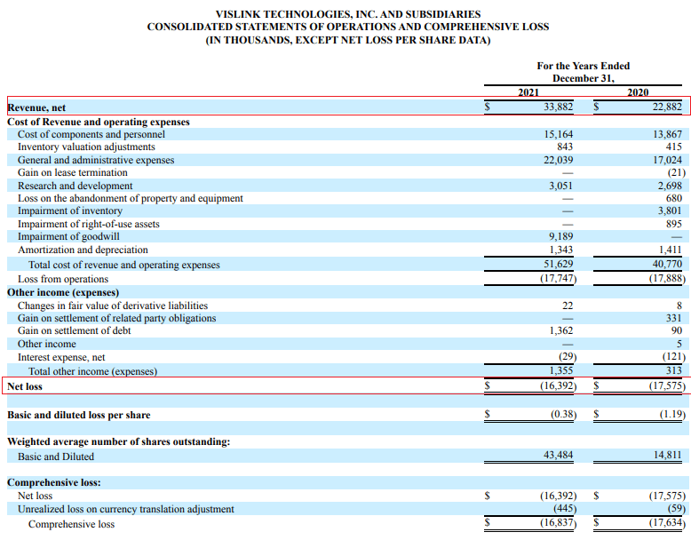The width and height of the screenshot is (691, 540).
Task: Select R&D value 3,051
Action: click(560, 186)
